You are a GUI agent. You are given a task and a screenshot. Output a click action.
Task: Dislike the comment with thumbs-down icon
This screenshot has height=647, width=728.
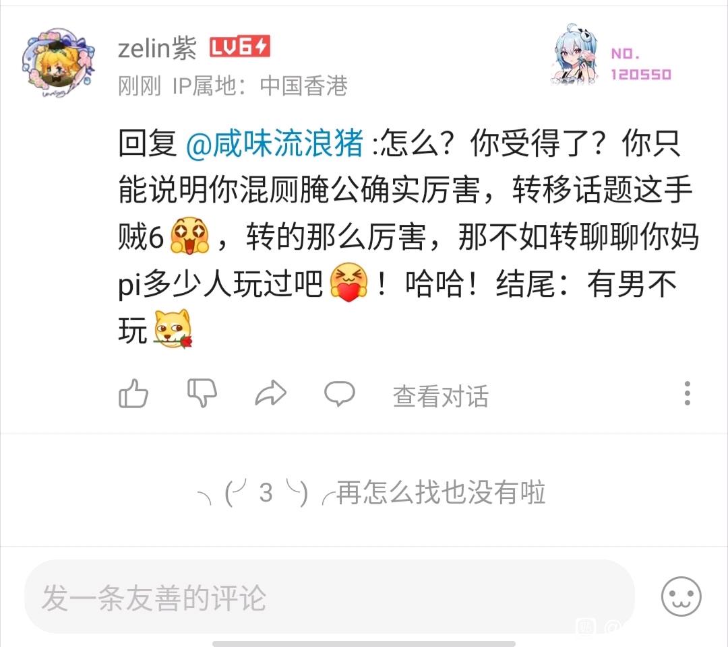coord(202,393)
